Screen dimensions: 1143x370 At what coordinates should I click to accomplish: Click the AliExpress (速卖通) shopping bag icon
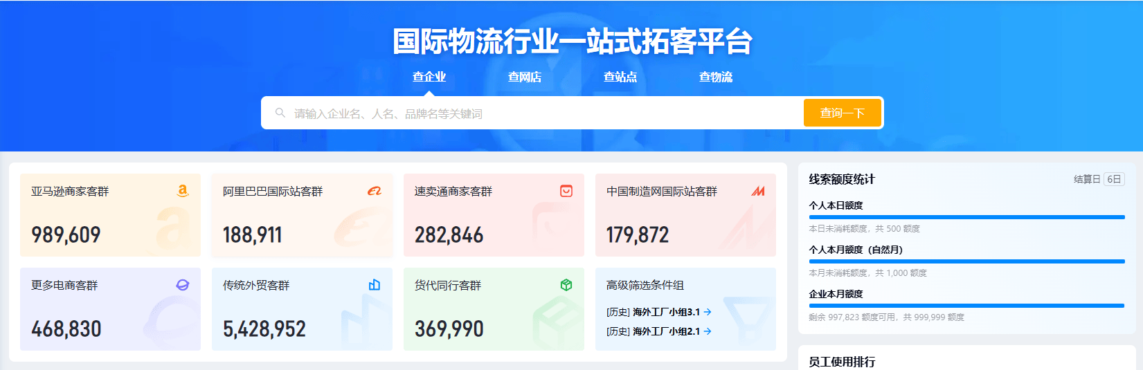tap(566, 191)
